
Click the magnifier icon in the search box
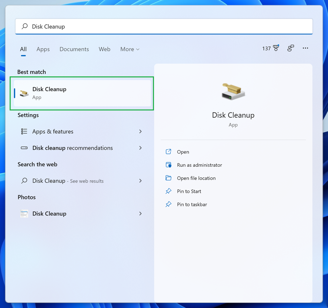pyautogui.click(x=24, y=26)
